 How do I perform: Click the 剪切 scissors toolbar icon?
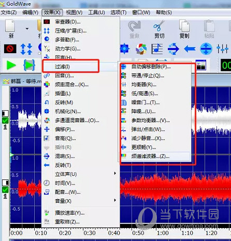pos(159,29)
